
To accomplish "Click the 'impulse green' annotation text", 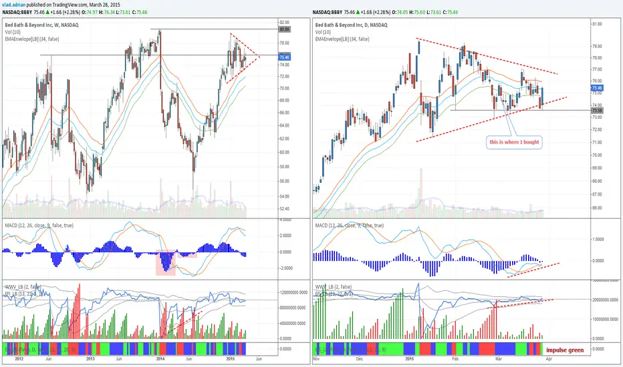I will [565, 350].
